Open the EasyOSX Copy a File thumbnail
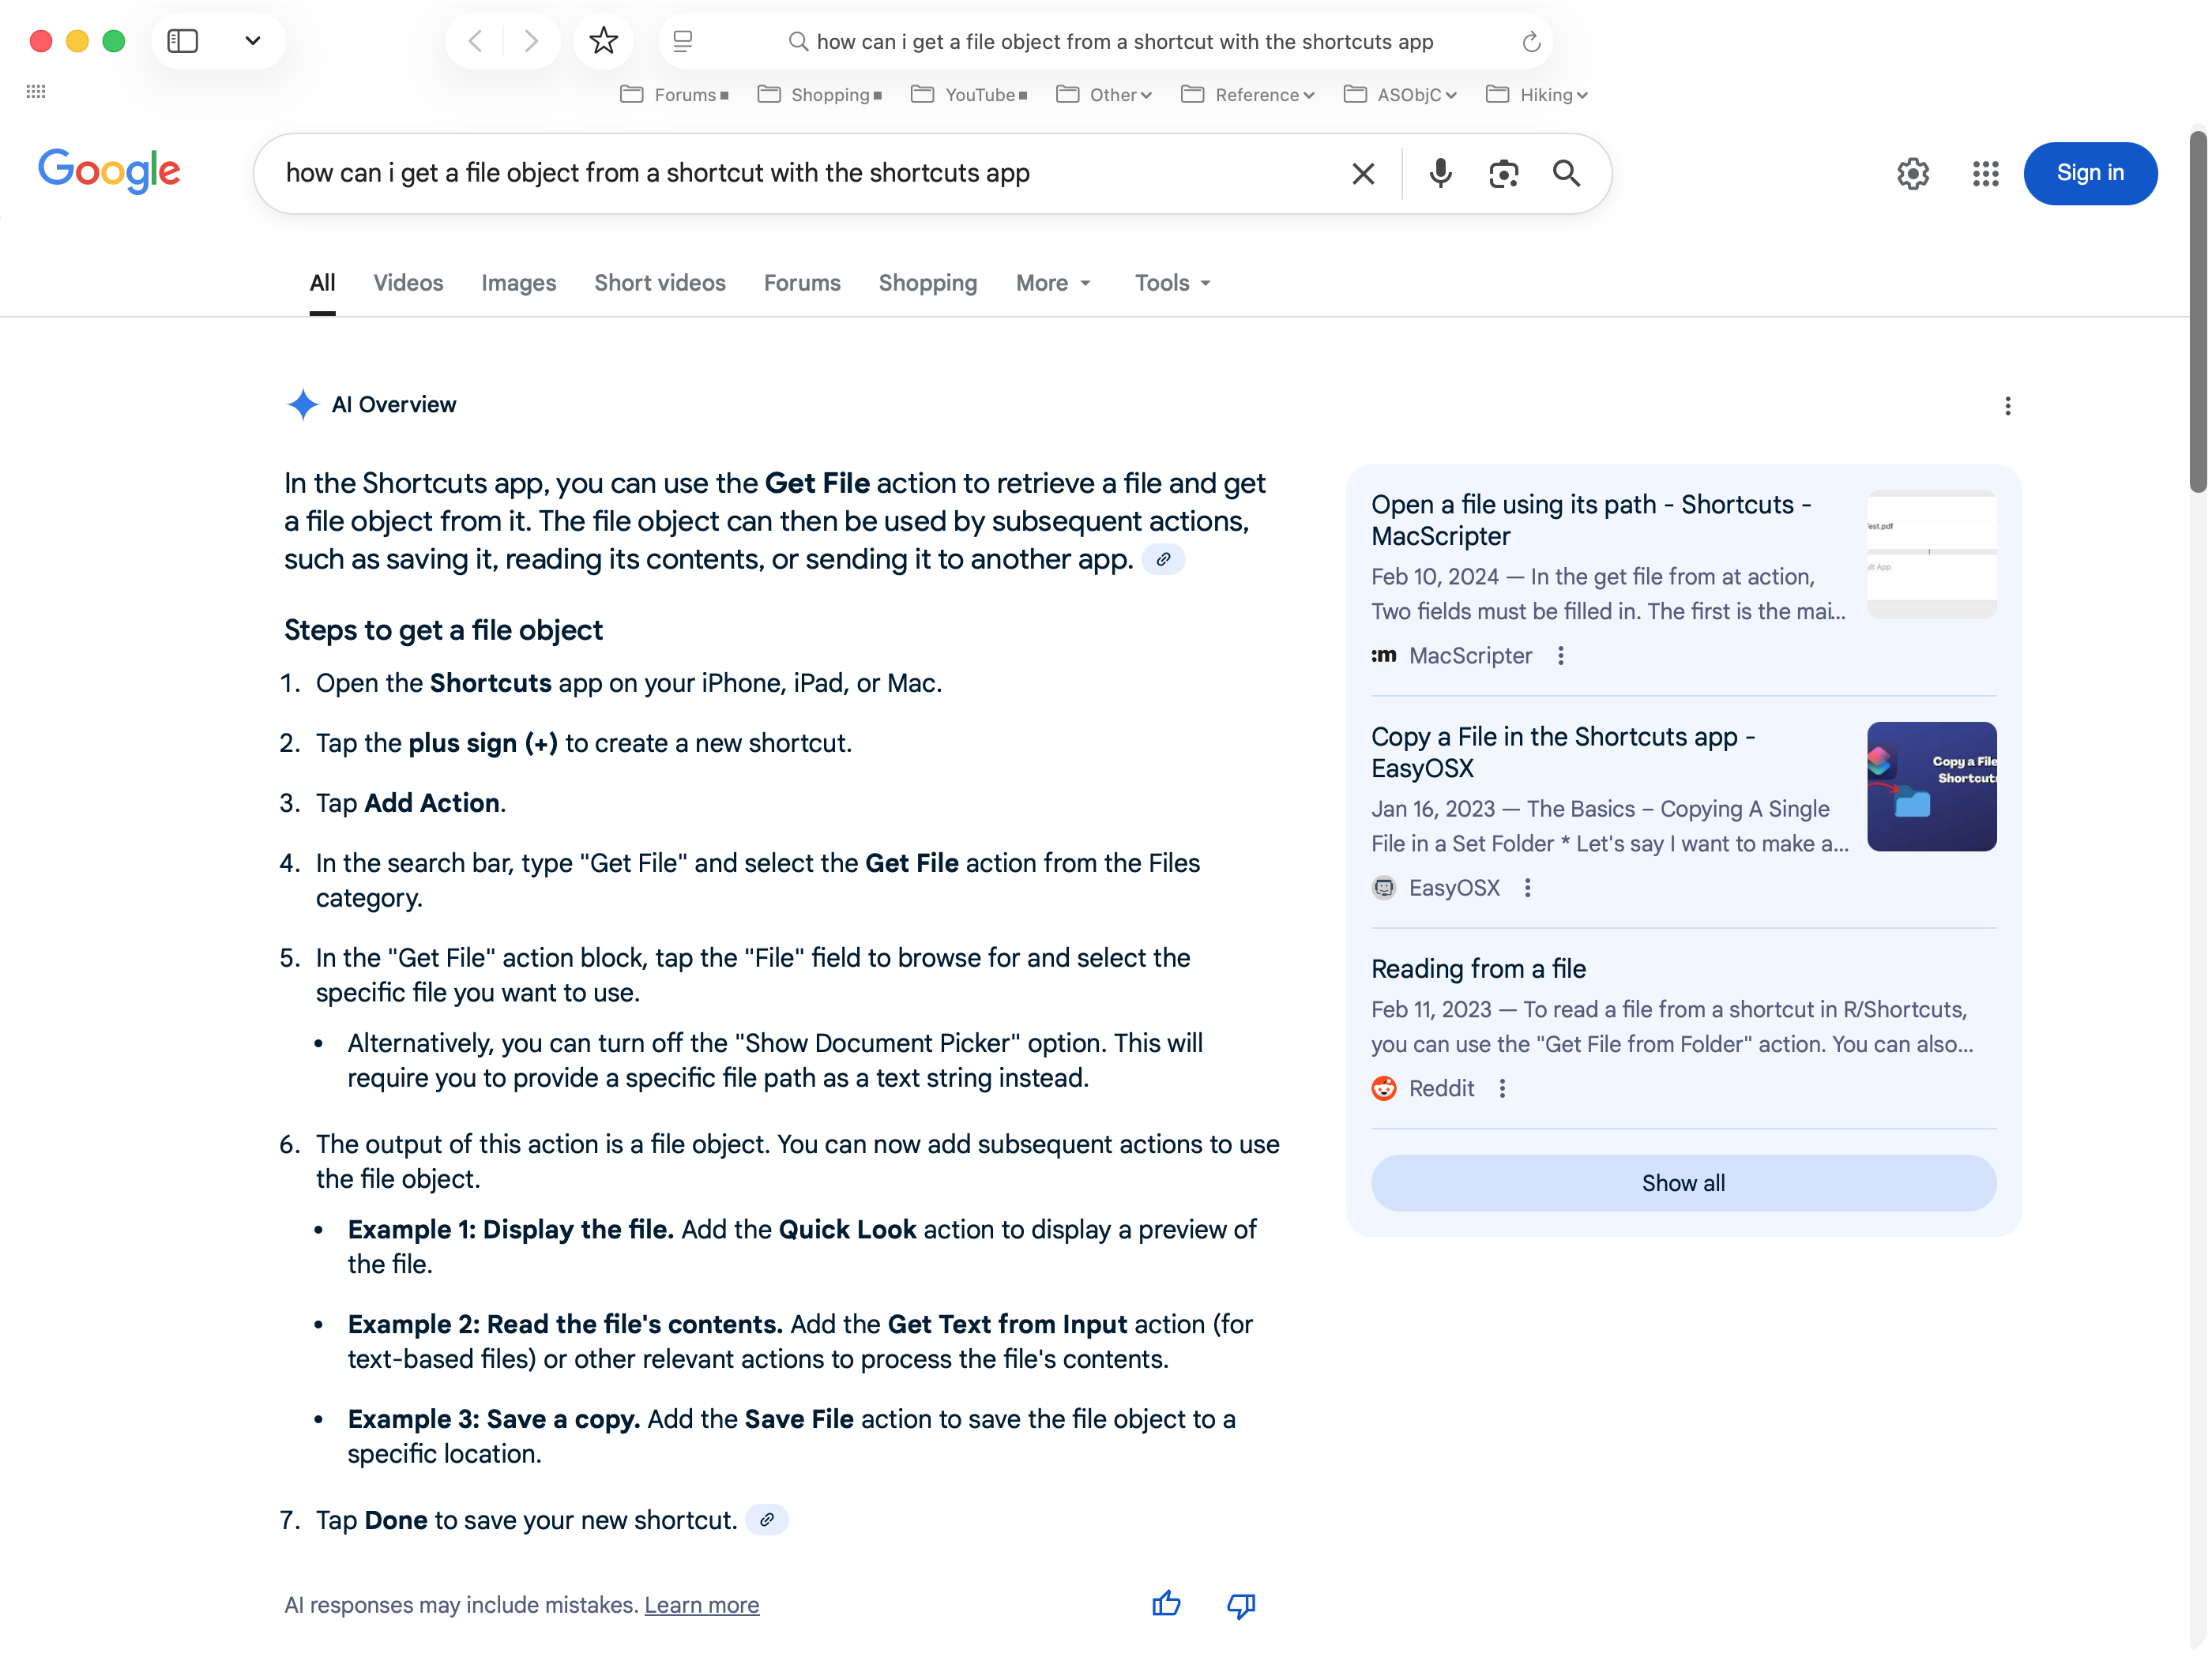Screen dimensions: 2212x1657 [x=1931, y=786]
